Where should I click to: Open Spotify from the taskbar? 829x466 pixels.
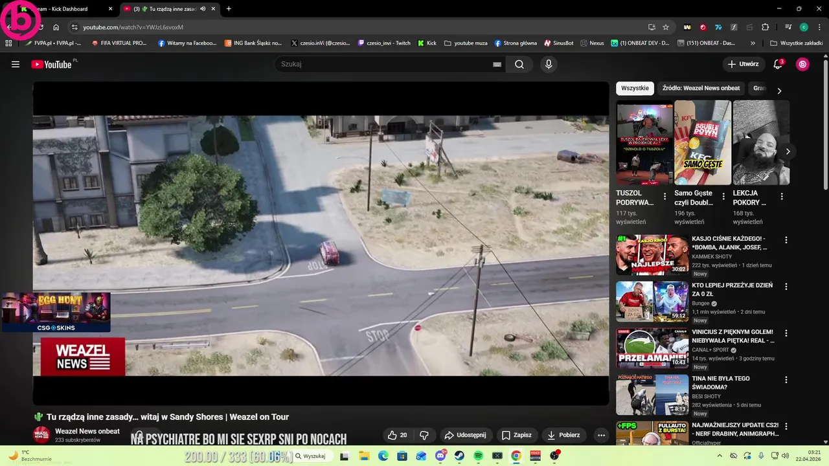click(478, 456)
